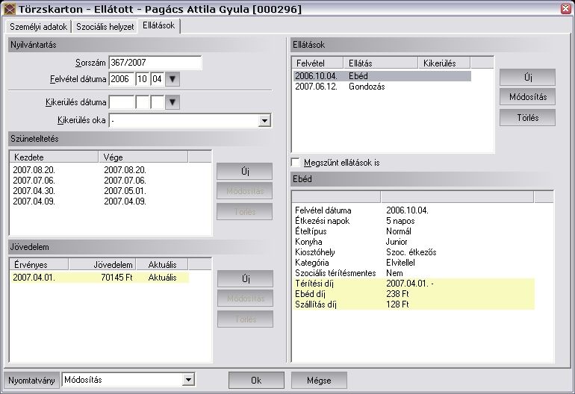This screenshot has width=575, height=394.
Task: Close the Törzskarton window
Action: point(563,10)
